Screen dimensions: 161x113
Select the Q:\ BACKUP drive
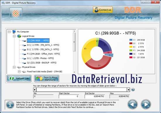click(42, 63)
